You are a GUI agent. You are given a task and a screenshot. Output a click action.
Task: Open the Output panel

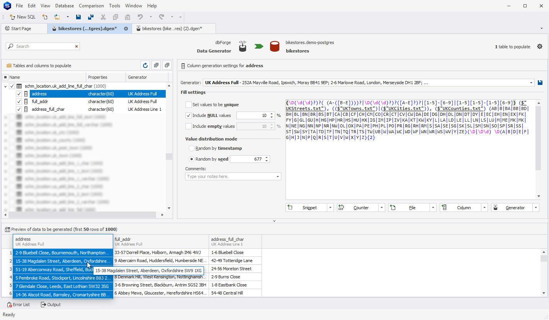click(51, 305)
